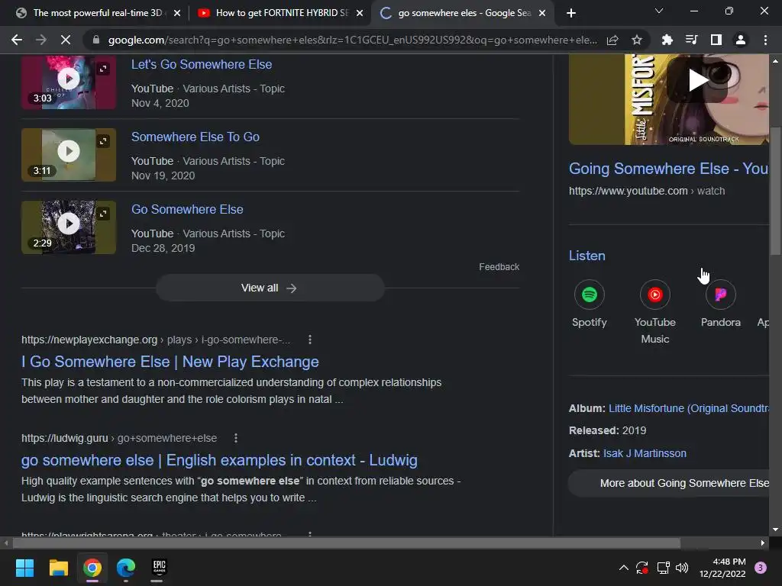This screenshot has height=586, width=782.
Task: Play the Little Misfortune soundtrack video
Action: [697, 79]
